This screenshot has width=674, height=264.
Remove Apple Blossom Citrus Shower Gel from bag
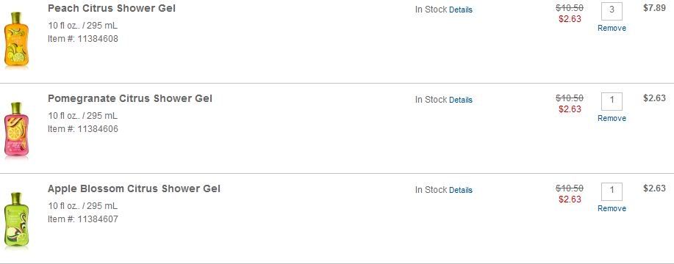coord(612,208)
